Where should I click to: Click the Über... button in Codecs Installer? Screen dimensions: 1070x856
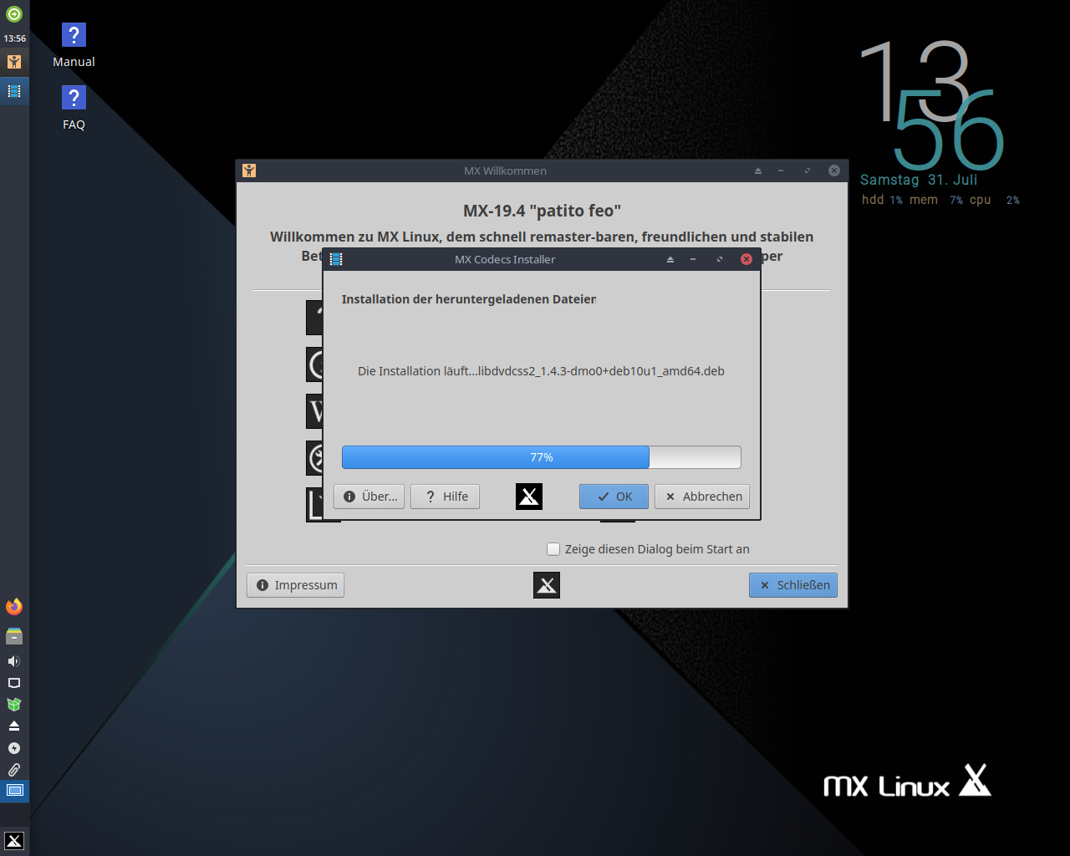coord(369,497)
